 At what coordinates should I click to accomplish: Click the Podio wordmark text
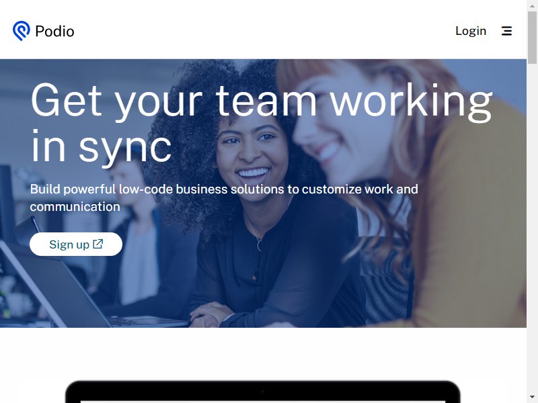[54, 32]
